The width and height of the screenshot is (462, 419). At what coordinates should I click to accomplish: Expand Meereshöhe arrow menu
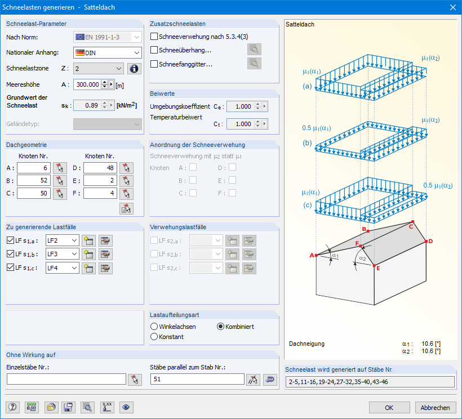tap(111, 85)
